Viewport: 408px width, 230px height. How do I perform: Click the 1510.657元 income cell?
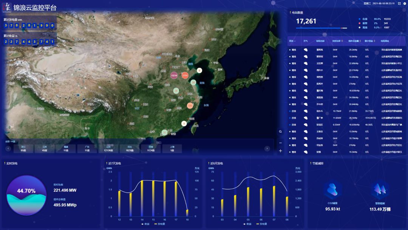coord(371,118)
